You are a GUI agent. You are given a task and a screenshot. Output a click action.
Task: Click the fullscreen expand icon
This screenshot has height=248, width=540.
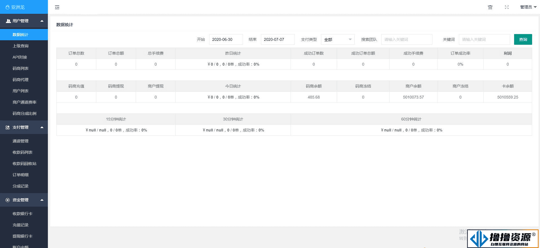(x=507, y=7)
